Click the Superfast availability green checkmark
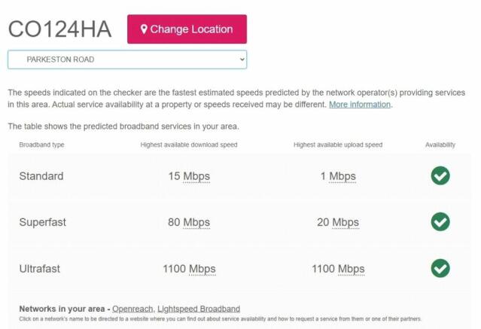The image size is (481, 329). [440, 221]
